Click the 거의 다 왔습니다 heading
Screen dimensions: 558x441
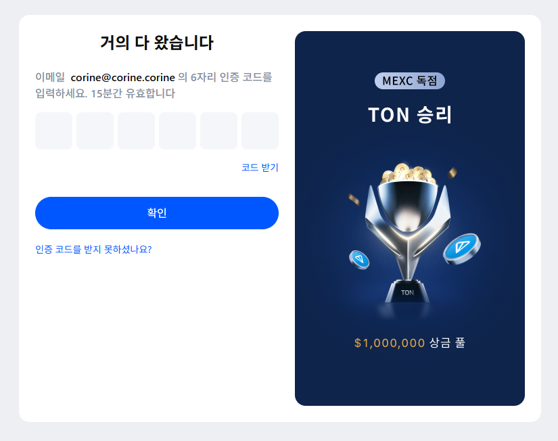[x=157, y=43]
